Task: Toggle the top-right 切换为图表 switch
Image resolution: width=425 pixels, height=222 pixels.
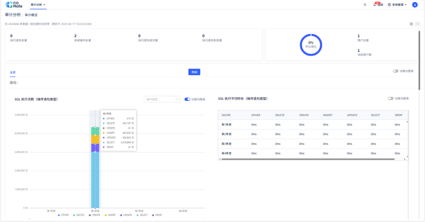Action: click(396, 71)
